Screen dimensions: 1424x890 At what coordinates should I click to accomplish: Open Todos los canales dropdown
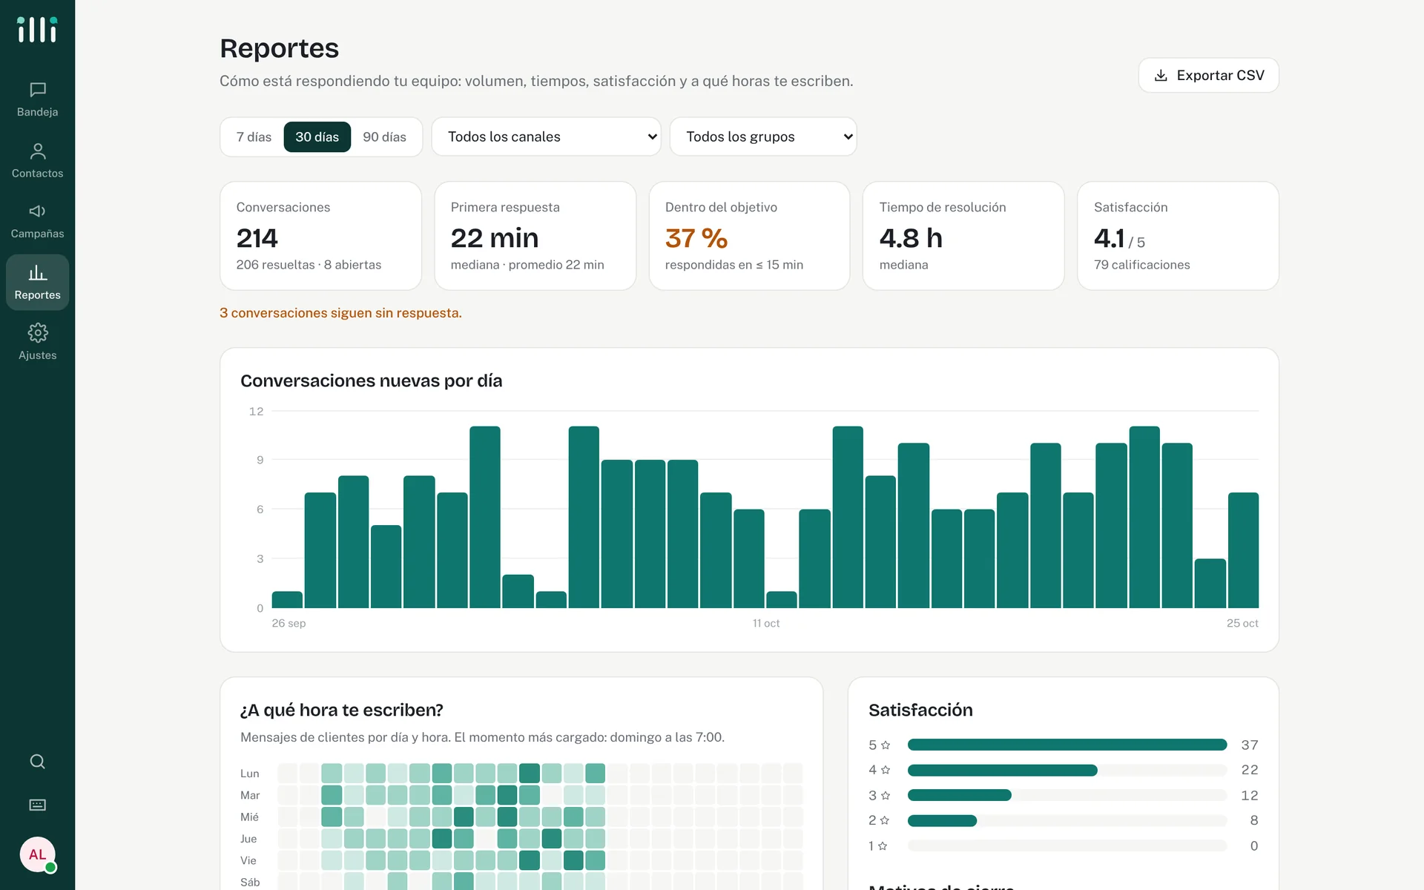coord(546,136)
